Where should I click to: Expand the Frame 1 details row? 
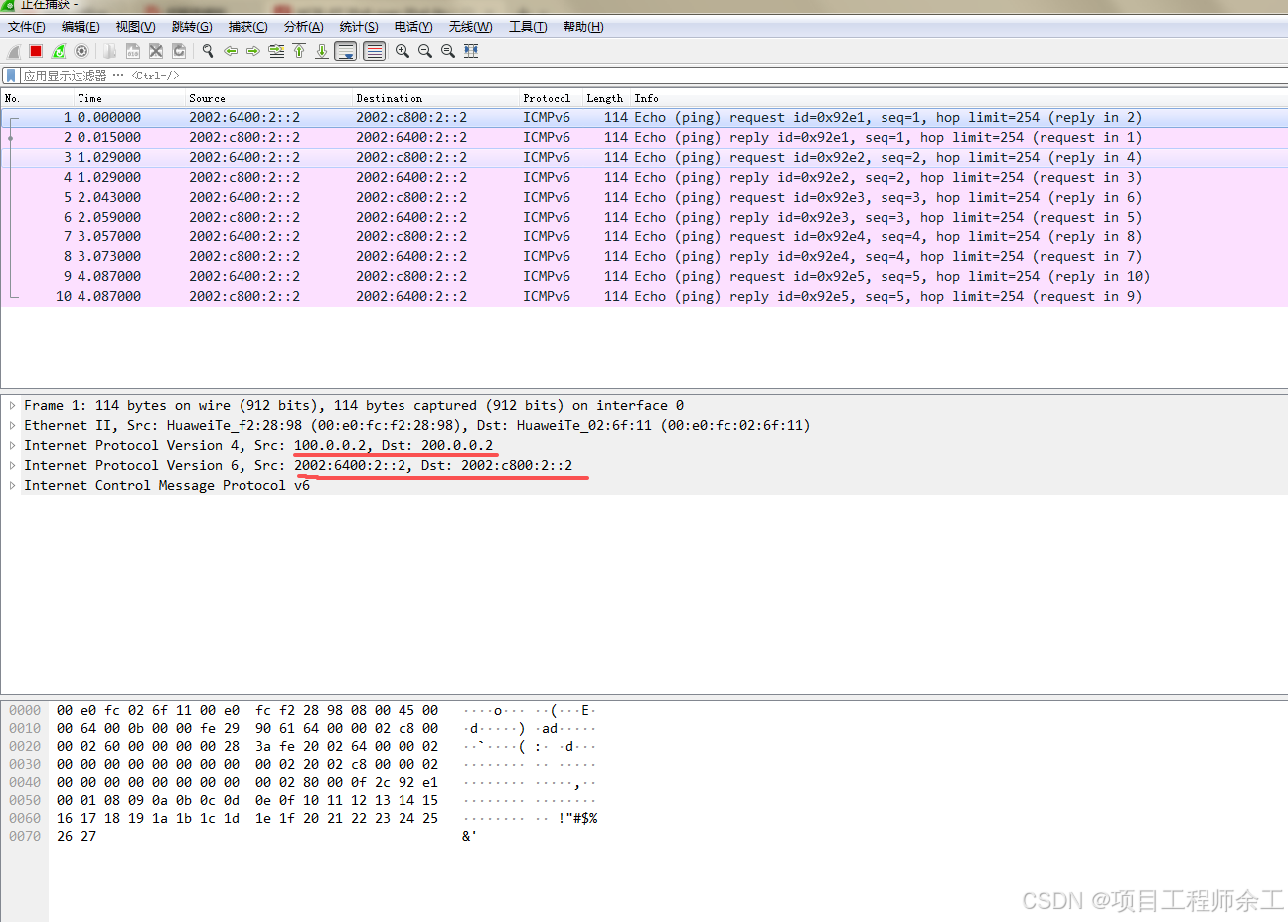tap(12, 406)
